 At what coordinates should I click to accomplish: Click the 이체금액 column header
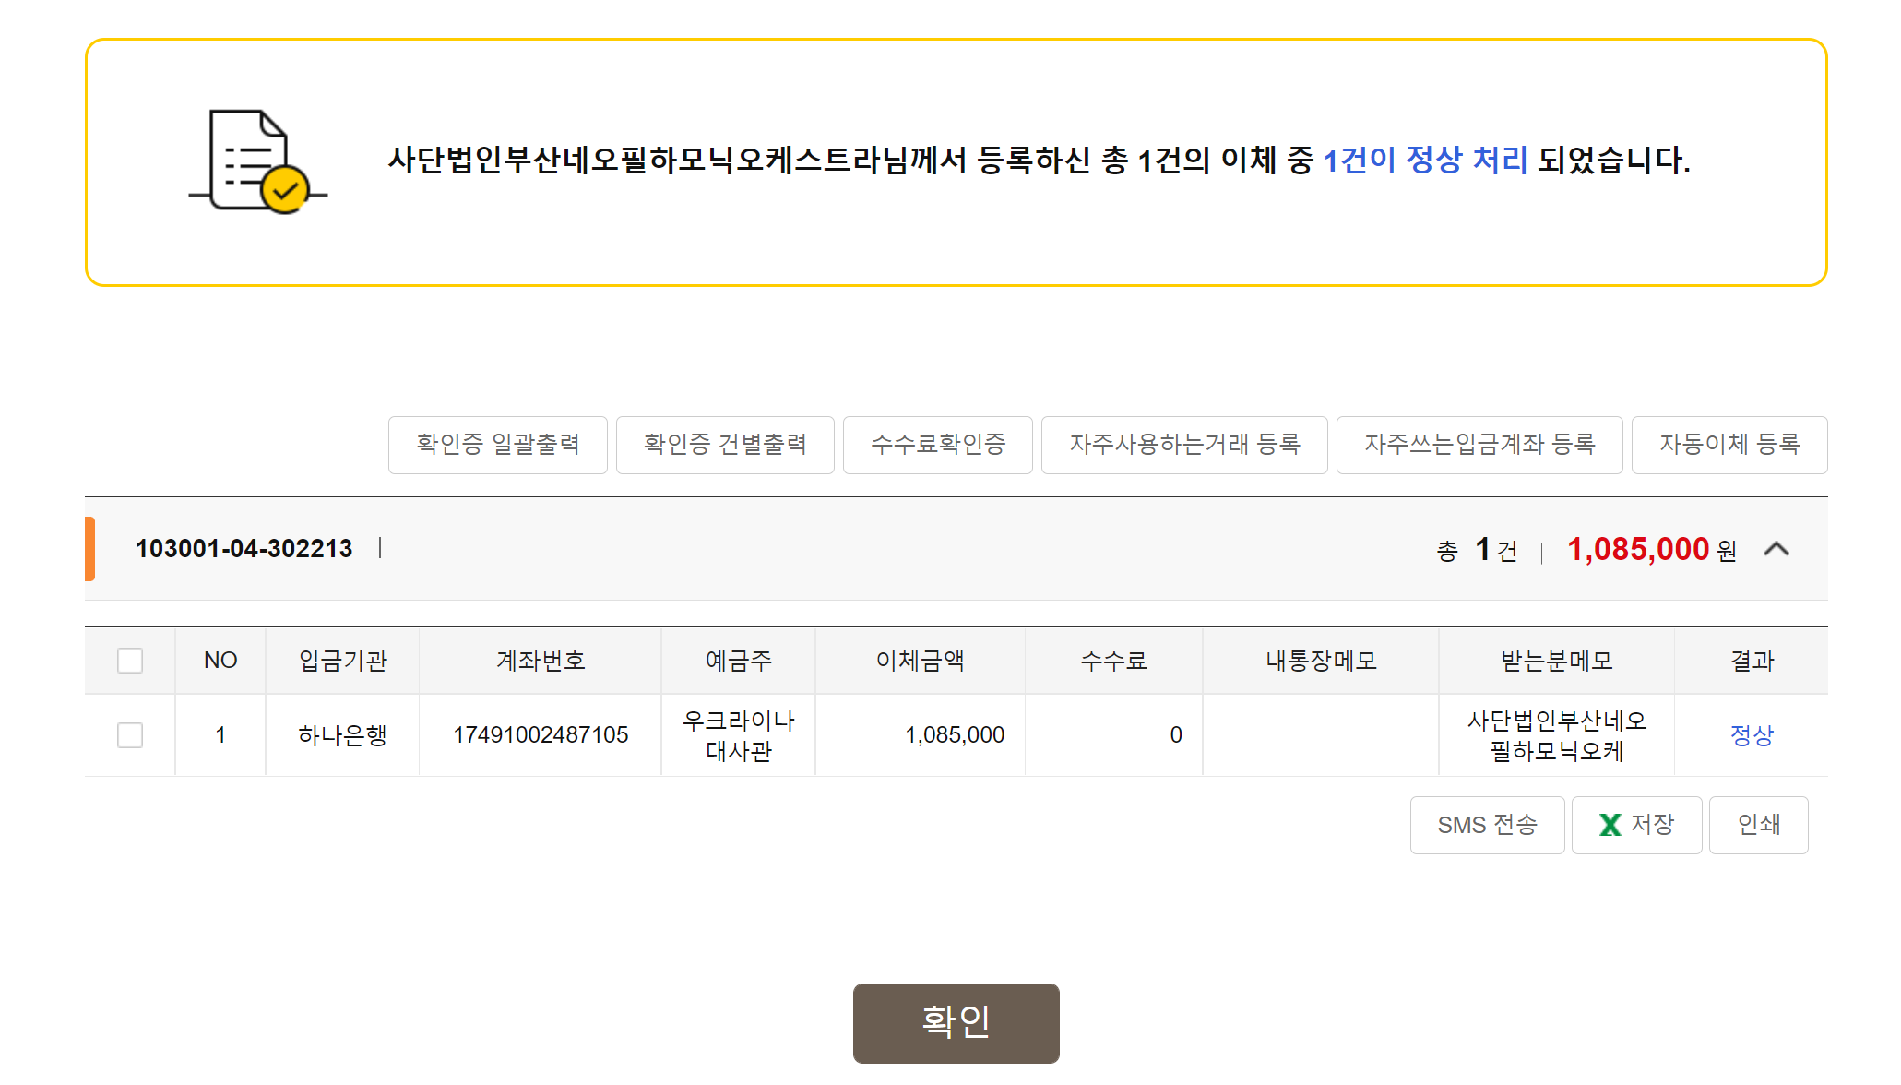(x=920, y=661)
